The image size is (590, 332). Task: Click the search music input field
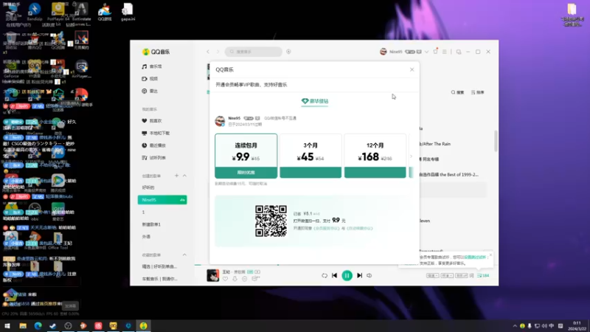pyautogui.click(x=253, y=52)
